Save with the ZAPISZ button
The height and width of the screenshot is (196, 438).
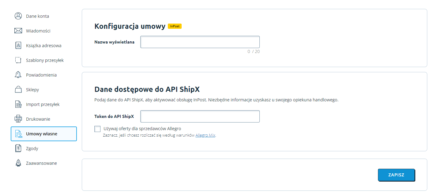click(396, 175)
